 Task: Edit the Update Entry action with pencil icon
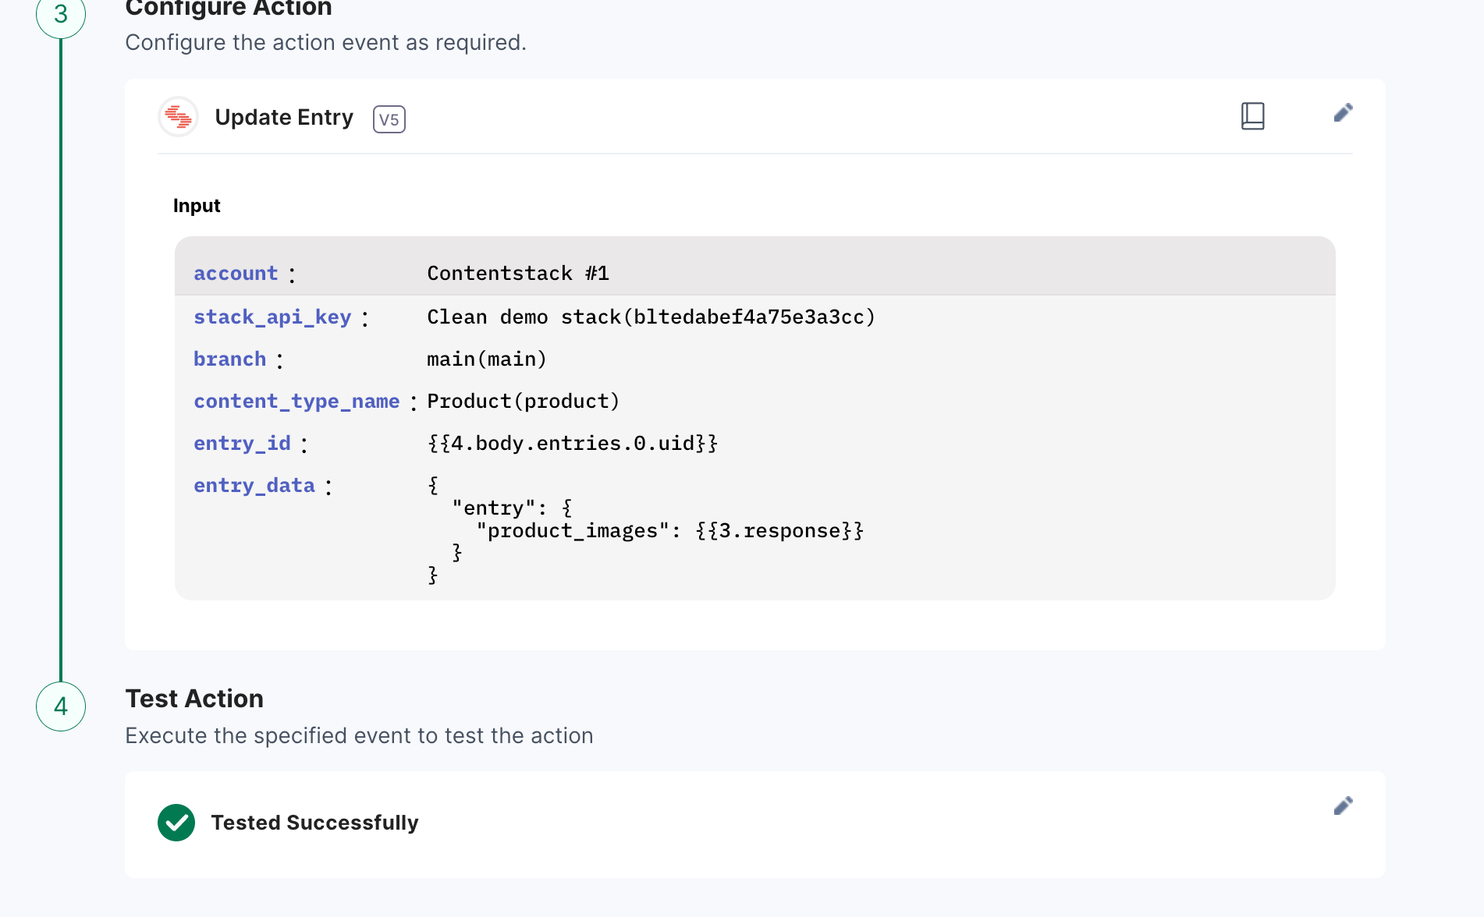1343,113
